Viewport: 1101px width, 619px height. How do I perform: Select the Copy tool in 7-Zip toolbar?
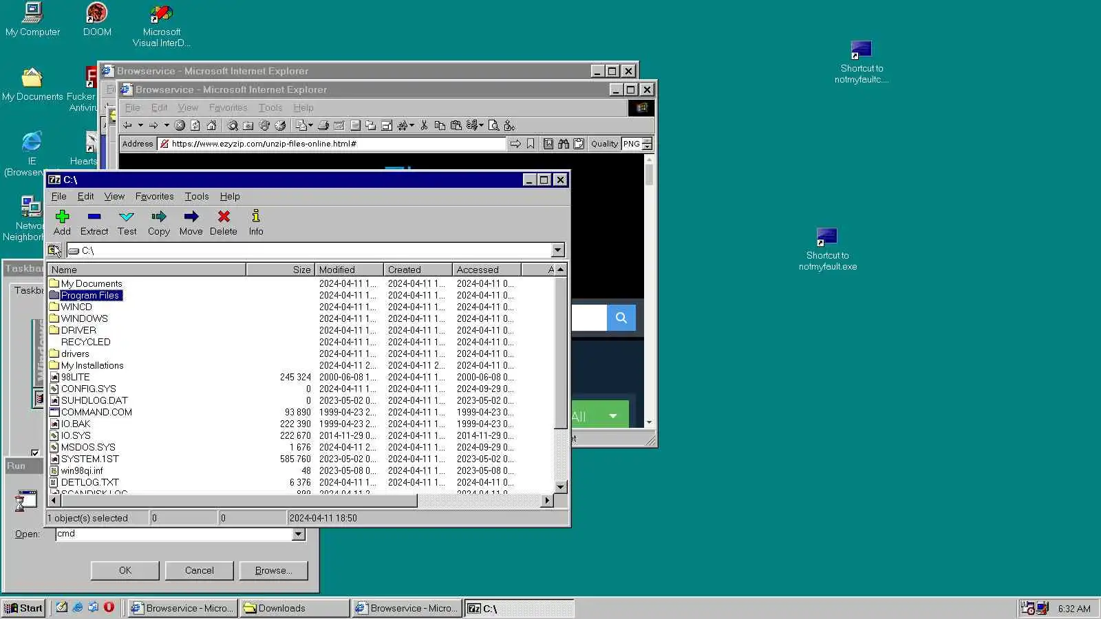pos(159,223)
